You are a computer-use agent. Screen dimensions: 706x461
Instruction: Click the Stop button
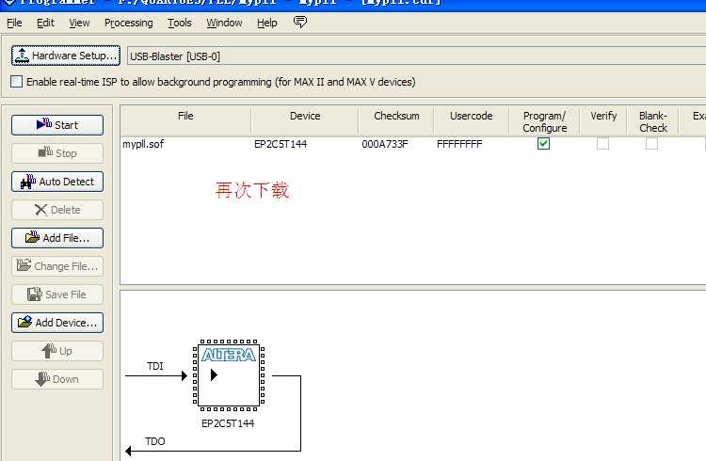click(x=57, y=153)
